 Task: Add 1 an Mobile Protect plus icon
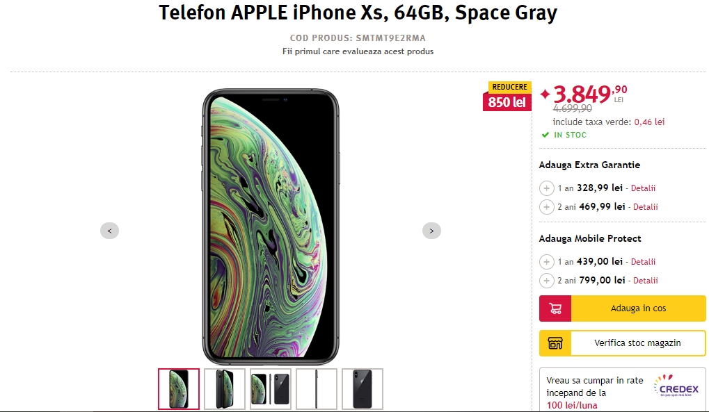[547, 262]
